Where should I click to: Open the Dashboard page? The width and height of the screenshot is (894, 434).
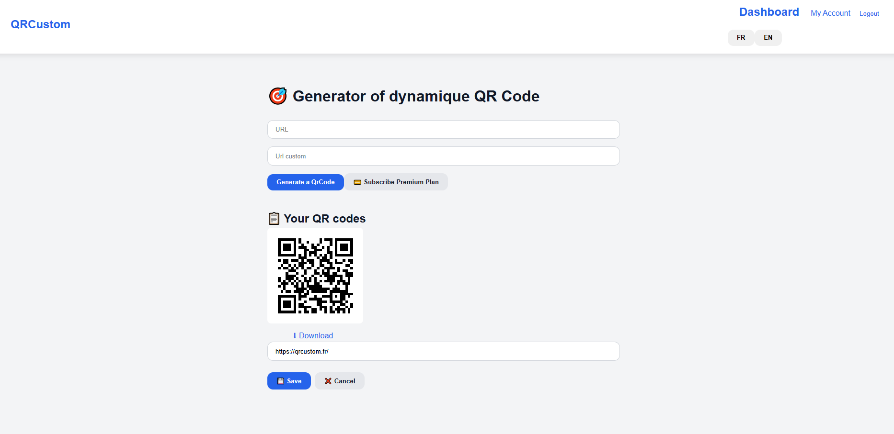[769, 12]
